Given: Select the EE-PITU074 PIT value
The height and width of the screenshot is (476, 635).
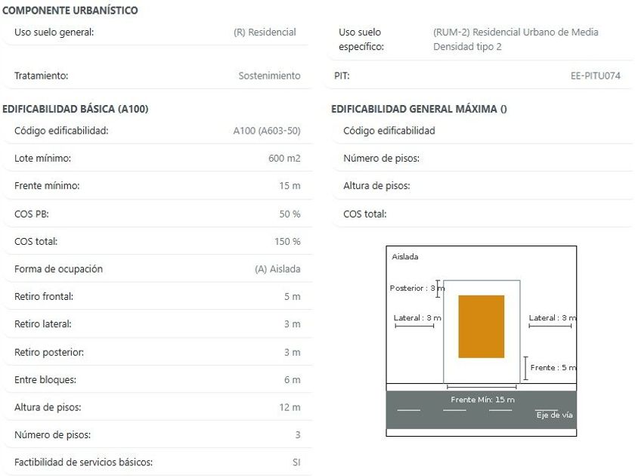Looking at the screenshot, I should pyautogui.click(x=596, y=76).
